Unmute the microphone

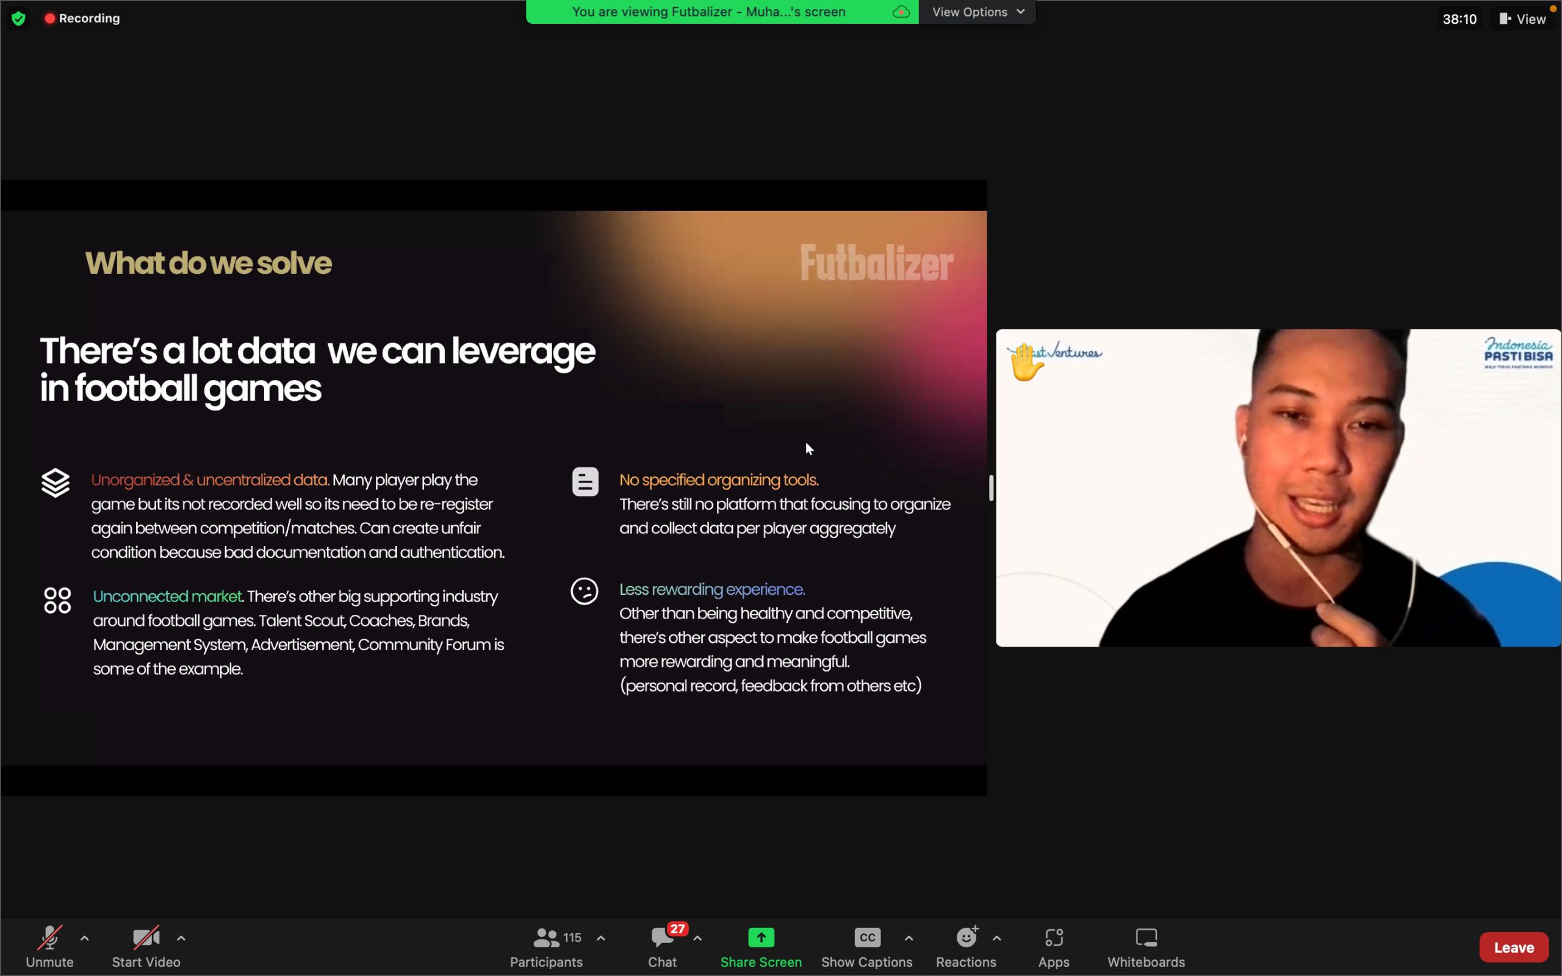tap(49, 946)
